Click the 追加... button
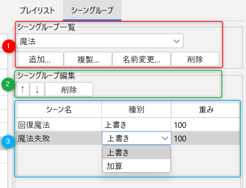The image size is (246, 188). [40, 59]
